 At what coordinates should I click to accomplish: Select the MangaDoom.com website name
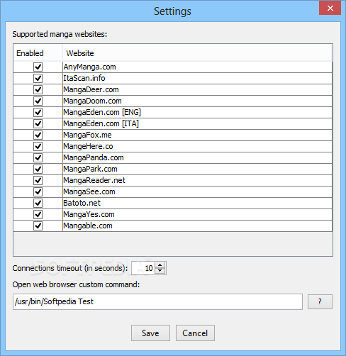(92, 101)
